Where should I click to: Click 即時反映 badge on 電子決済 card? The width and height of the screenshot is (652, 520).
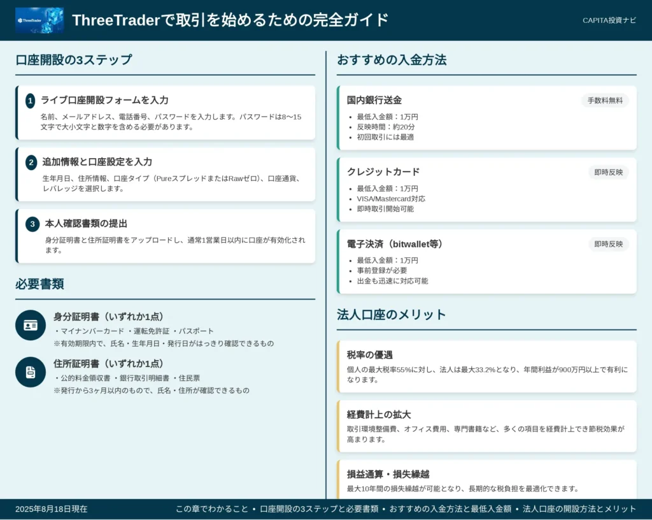click(x=608, y=244)
